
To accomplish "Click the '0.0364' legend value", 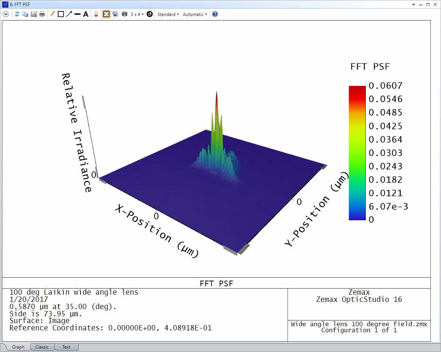I will point(386,139).
